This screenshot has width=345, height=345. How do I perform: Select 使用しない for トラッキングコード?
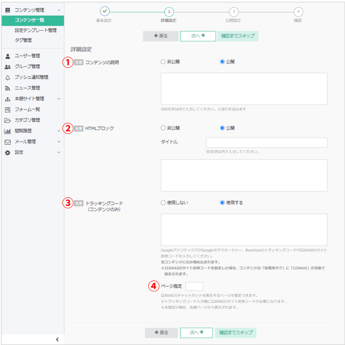(x=163, y=203)
